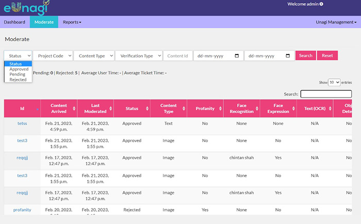Sort by Content Type column
Screen dimensions: 361x224
[x=184, y=109]
